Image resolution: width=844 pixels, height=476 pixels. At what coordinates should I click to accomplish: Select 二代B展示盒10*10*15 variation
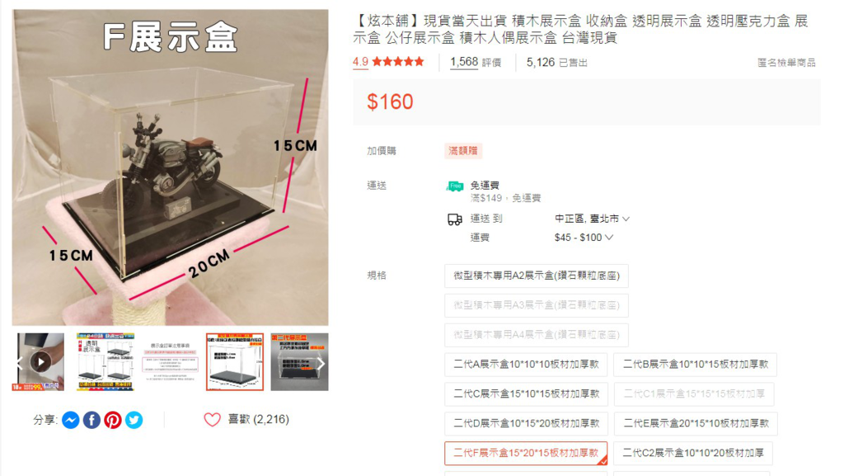(696, 365)
